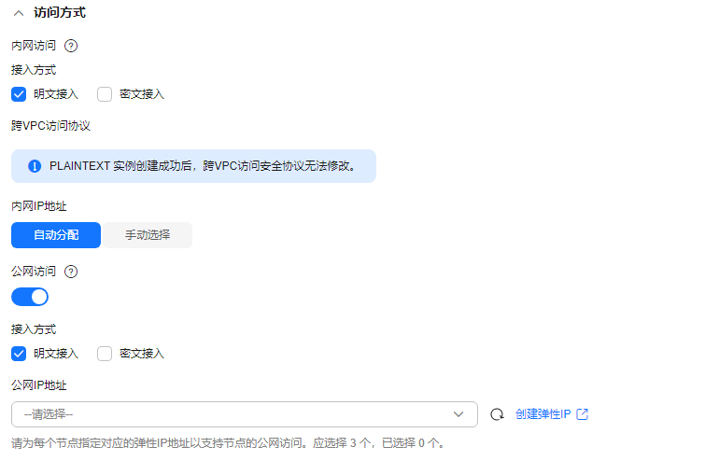This screenshot has height=461, width=705.
Task: Click the 明文接入 label under 内网访问
Action: [56, 94]
